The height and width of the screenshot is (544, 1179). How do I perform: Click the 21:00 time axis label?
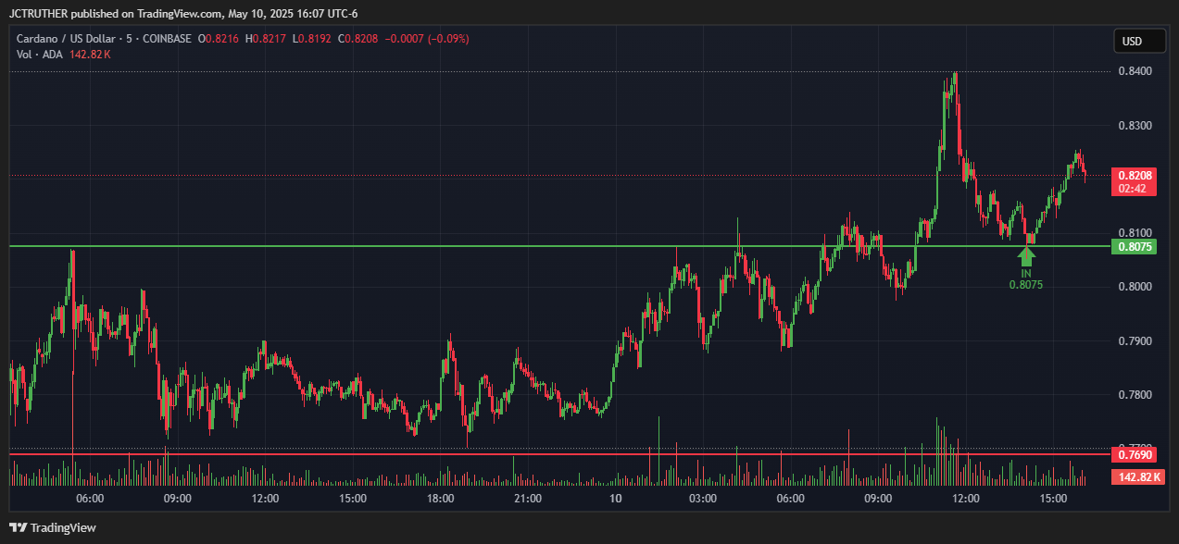click(528, 499)
